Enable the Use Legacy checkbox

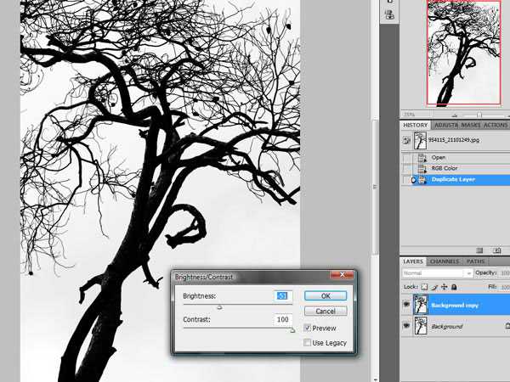point(308,343)
